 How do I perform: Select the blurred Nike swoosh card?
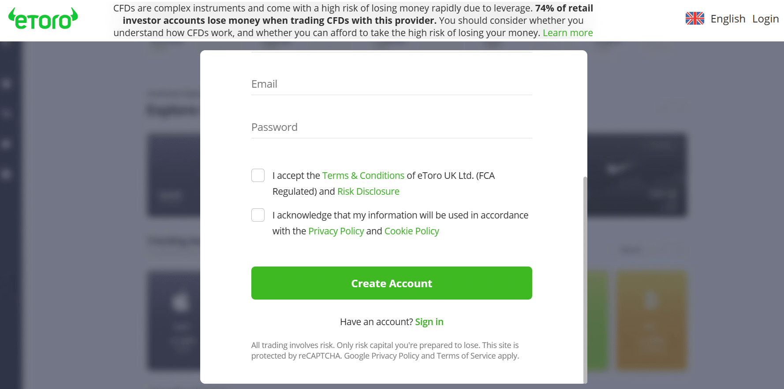(637, 175)
